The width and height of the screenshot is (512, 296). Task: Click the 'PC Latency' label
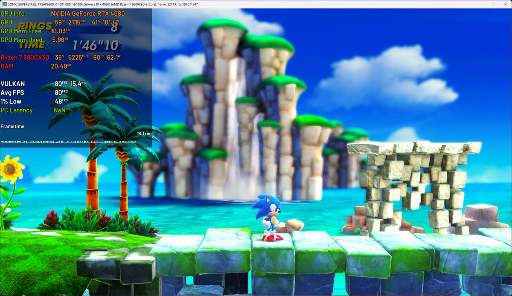coord(17,110)
